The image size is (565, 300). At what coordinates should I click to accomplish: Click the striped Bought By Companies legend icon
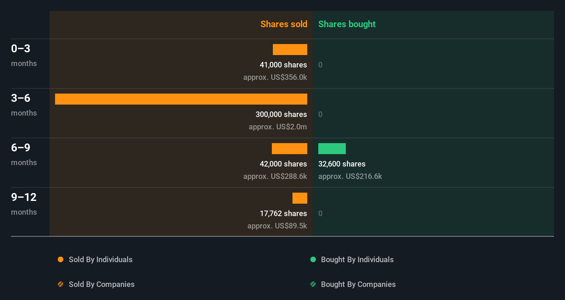click(x=313, y=284)
